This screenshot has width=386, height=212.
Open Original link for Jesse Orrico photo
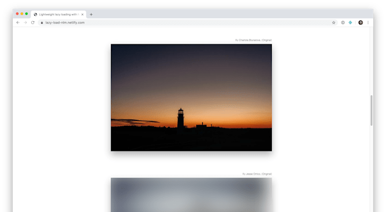[266, 174]
